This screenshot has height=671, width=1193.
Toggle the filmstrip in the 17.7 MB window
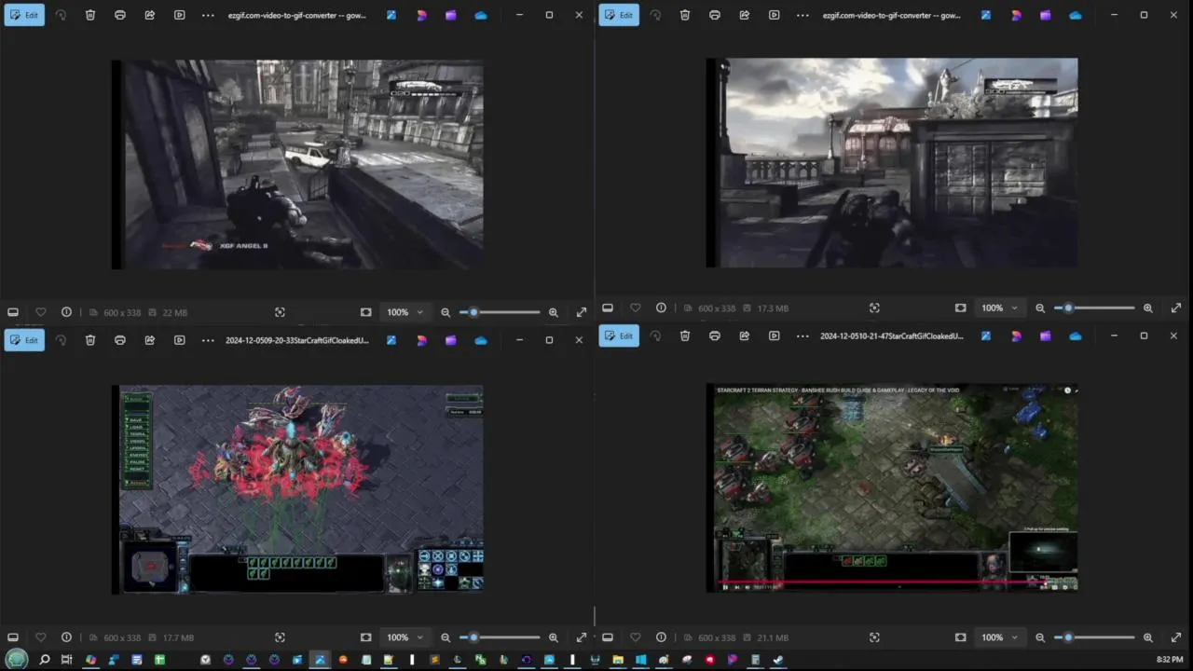[13, 637]
